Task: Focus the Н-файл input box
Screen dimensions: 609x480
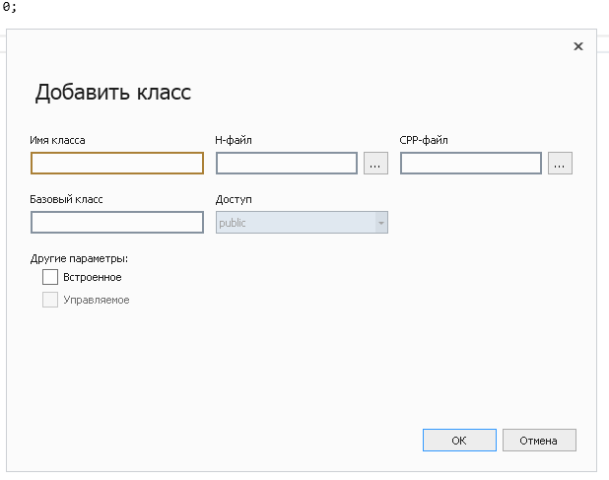Action: [287, 163]
